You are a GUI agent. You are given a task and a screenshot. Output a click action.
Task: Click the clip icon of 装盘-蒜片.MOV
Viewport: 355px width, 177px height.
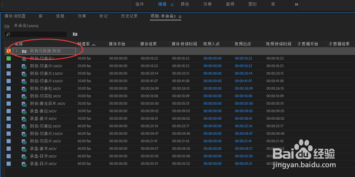[x=24, y=164]
